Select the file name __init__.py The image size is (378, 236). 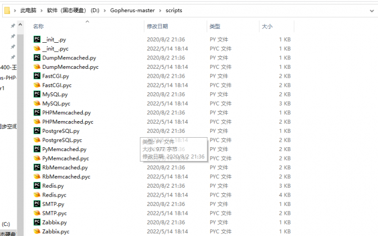tap(54, 39)
